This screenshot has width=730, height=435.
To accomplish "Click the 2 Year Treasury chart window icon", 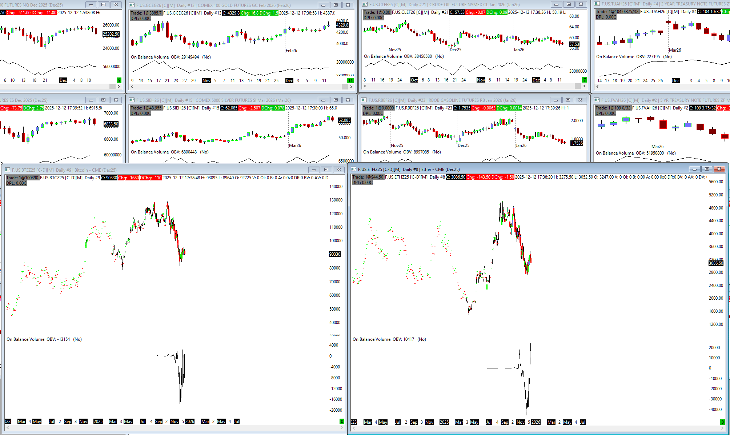I will click(597, 4).
